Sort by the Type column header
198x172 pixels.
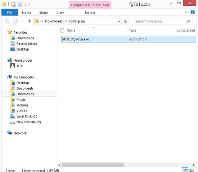click(132, 31)
